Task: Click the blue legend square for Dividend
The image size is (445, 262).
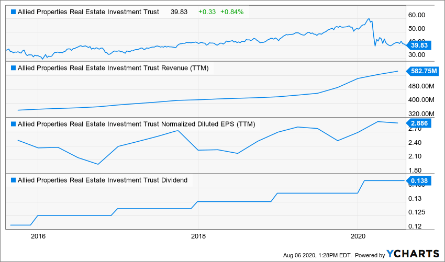Action: (13, 180)
